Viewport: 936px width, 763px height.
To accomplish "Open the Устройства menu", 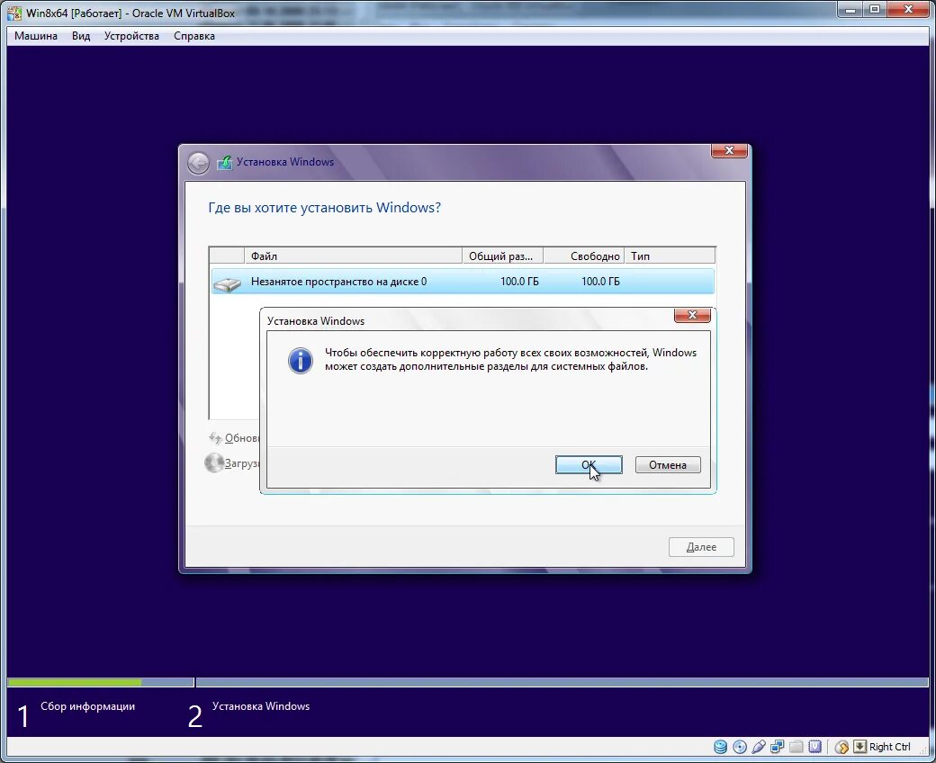I will pyautogui.click(x=131, y=36).
